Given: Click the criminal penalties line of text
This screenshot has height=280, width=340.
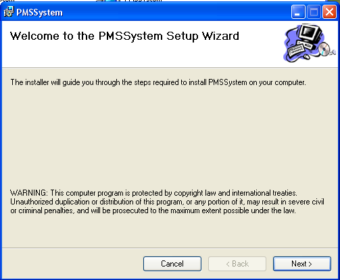Looking at the screenshot, I should tap(153, 211).
